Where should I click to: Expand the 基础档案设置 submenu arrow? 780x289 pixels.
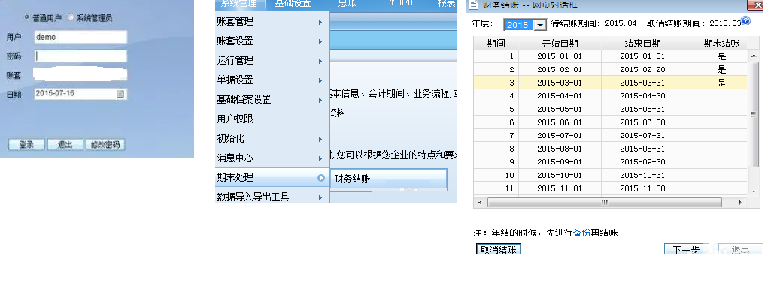click(x=320, y=100)
